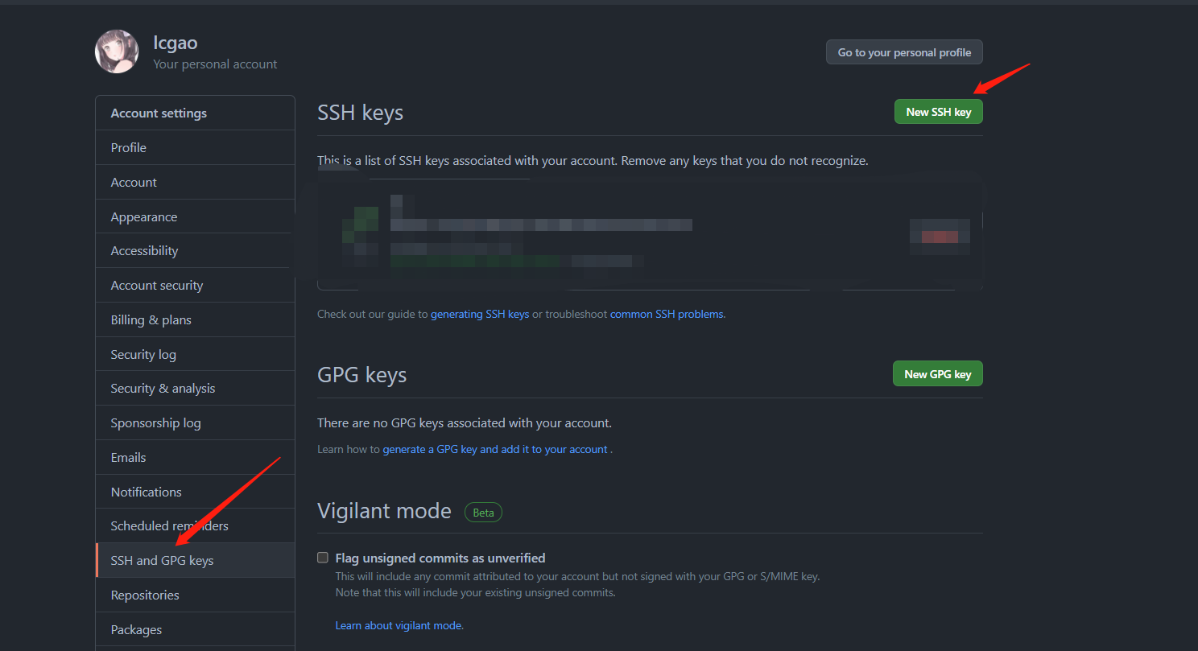1198x651 pixels.
Task: Open Repositories settings in sidebar
Action: click(195, 595)
